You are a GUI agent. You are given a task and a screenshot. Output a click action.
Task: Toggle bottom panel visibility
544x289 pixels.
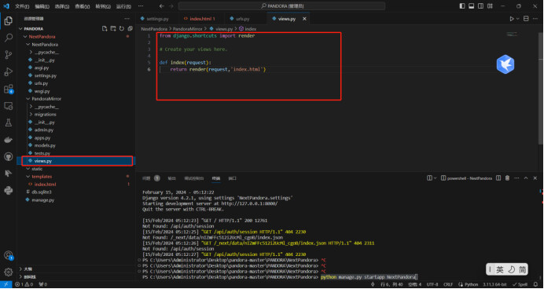(471, 6)
